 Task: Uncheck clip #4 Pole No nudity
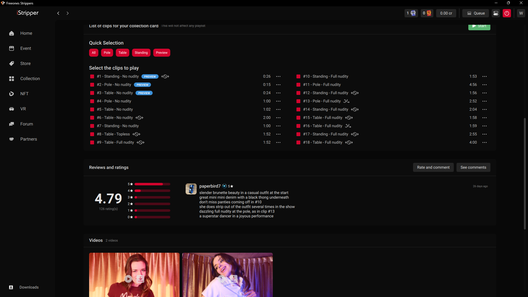click(92, 101)
